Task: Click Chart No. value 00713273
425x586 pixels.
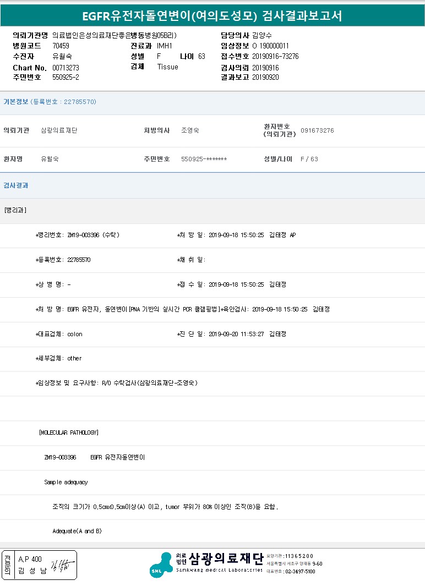Action: click(66, 68)
